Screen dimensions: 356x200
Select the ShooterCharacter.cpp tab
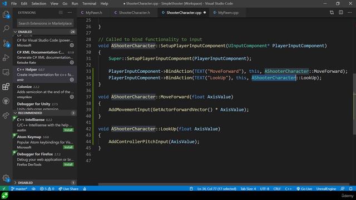coord(184,13)
